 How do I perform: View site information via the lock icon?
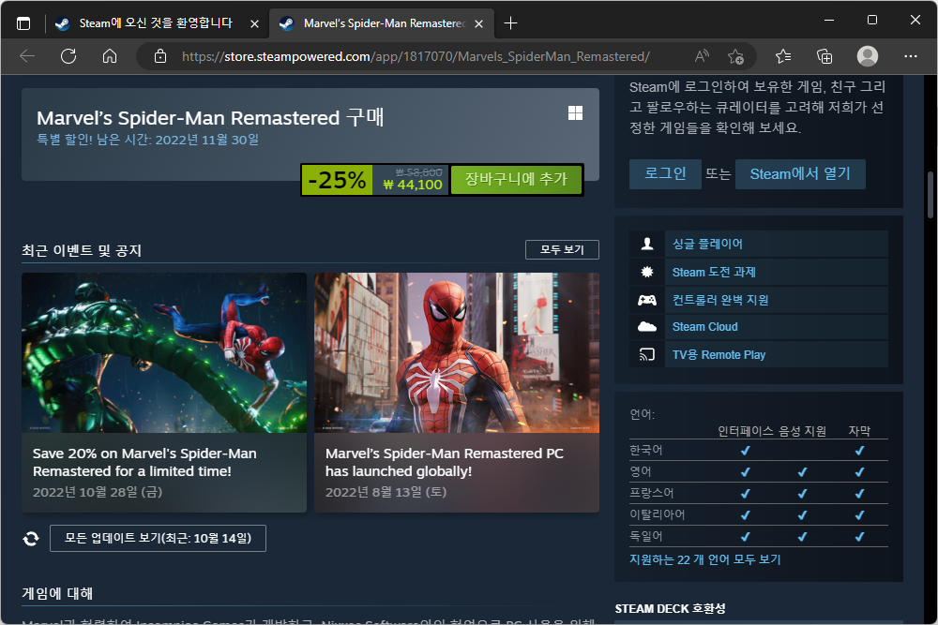coord(160,56)
